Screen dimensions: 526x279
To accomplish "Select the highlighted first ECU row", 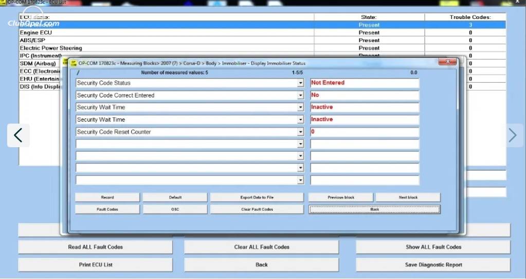I will [x=262, y=25].
